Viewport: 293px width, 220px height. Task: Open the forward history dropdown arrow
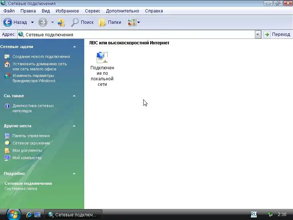tap(52, 22)
